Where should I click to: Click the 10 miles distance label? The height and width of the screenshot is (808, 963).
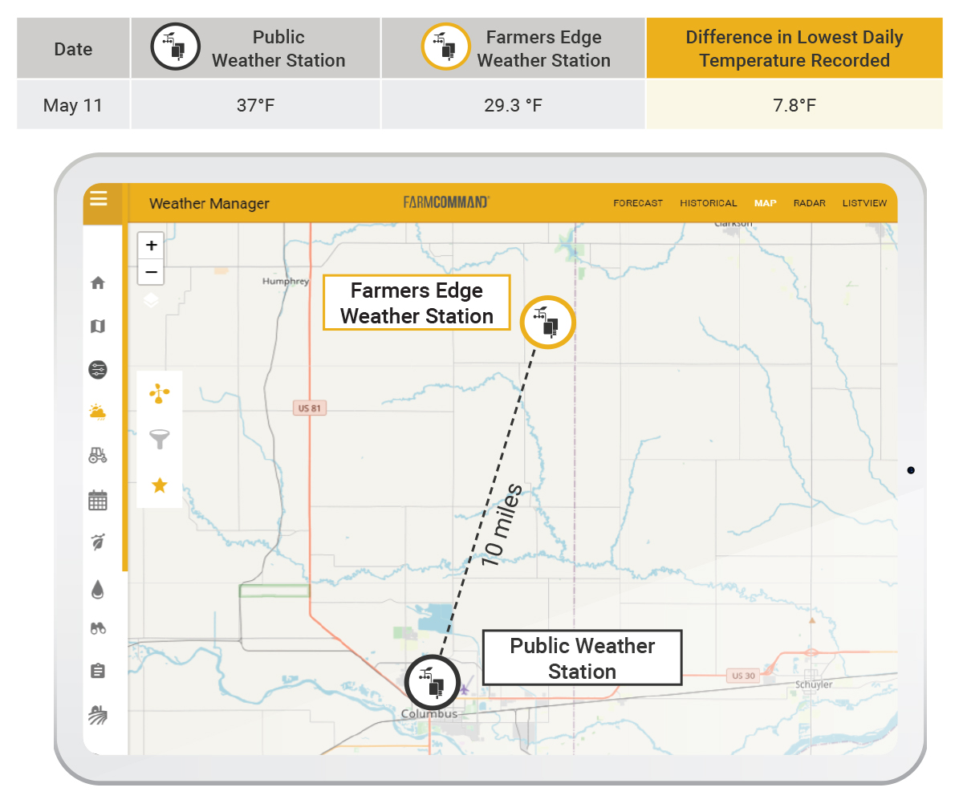(x=502, y=526)
